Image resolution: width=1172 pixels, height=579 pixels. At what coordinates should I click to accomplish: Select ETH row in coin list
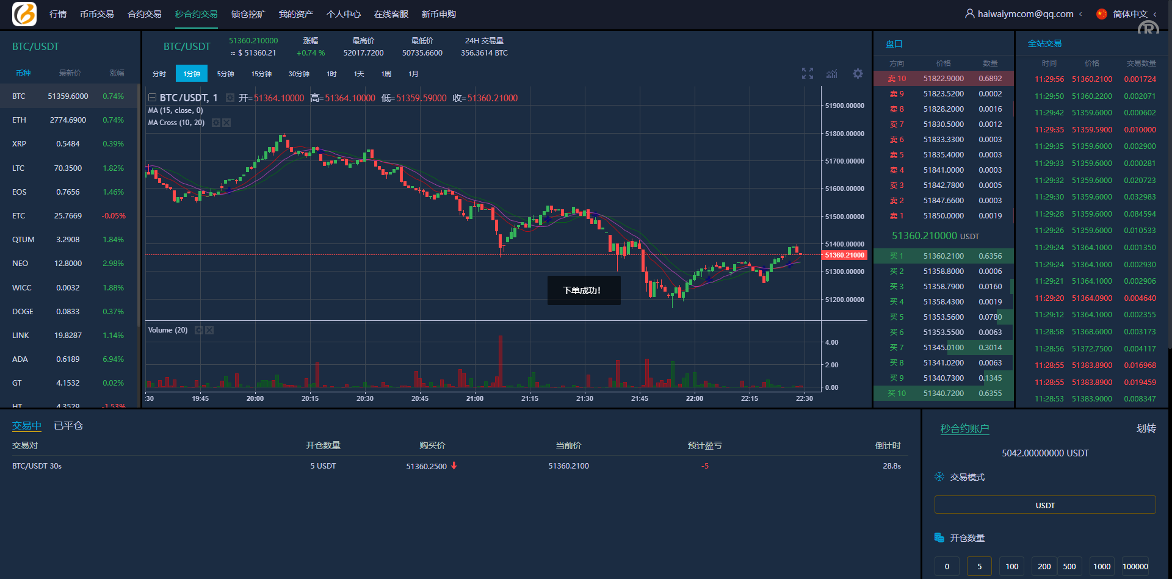click(68, 120)
